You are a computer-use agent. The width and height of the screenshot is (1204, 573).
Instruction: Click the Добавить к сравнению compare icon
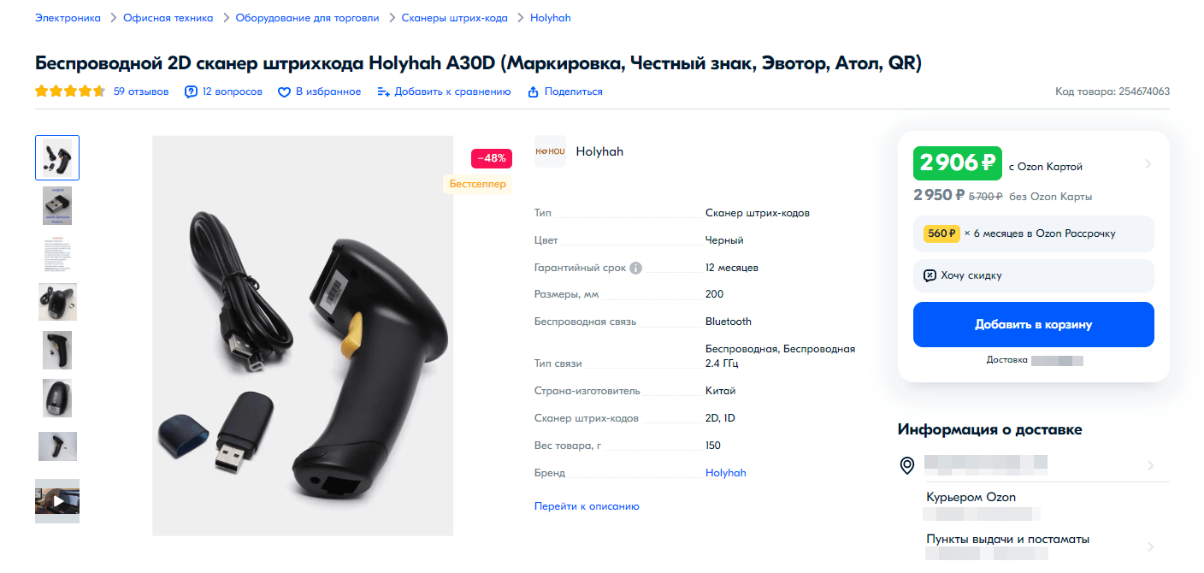pos(384,92)
